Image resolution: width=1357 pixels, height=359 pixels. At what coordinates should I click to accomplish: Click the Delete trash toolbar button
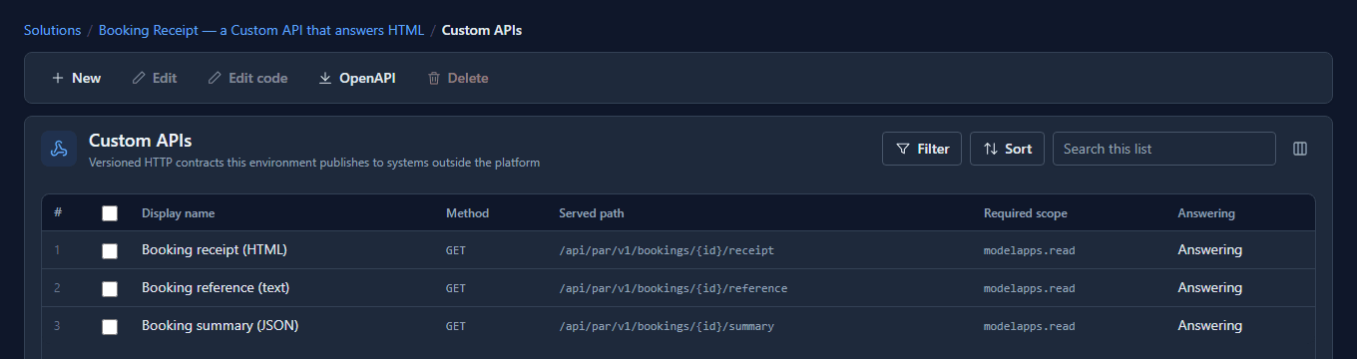click(458, 78)
